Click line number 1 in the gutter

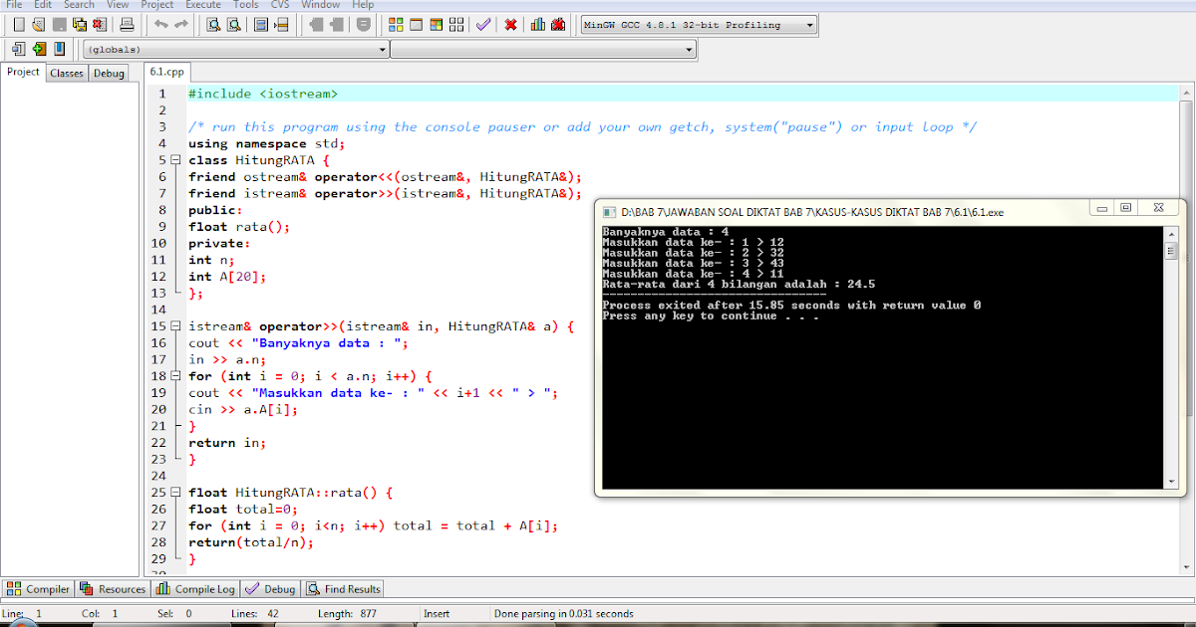coord(161,94)
